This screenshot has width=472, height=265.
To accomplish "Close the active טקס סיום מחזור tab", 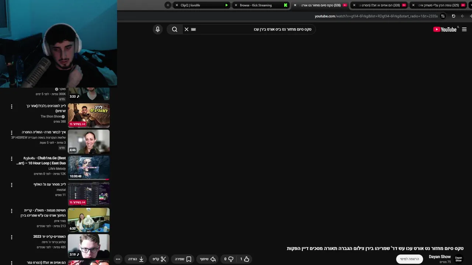I will pyautogui.click(x=295, y=5).
